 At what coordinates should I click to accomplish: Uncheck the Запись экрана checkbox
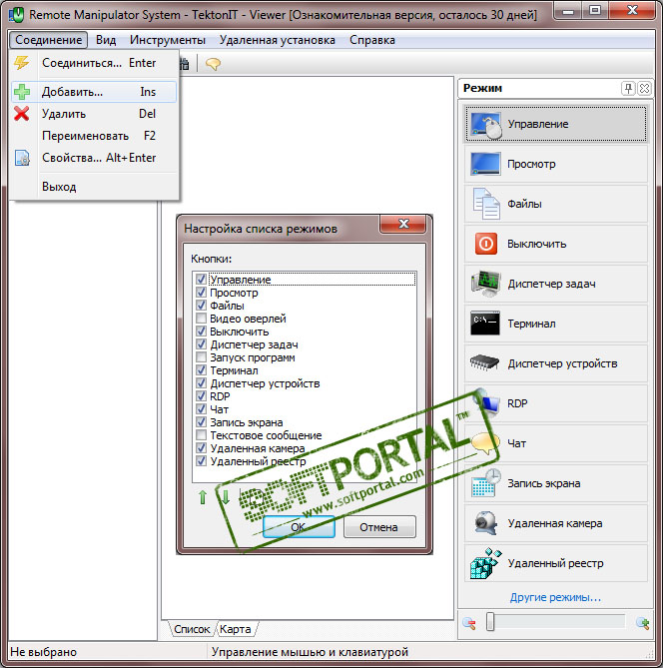[x=201, y=422]
